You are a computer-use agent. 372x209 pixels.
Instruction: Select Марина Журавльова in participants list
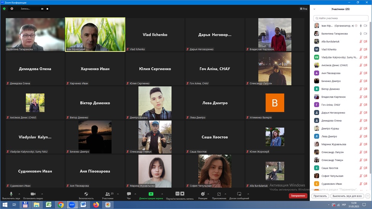[341, 144]
